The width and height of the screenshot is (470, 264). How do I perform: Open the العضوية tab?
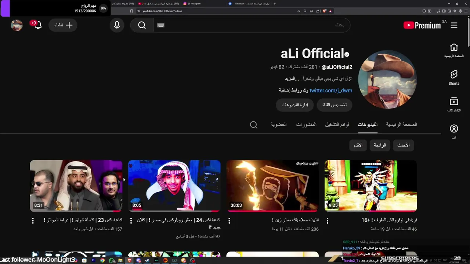[x=278, y=125]
